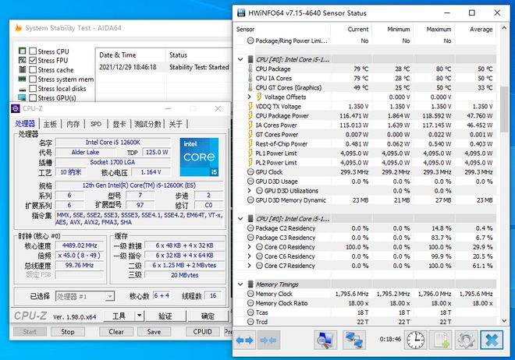The width and height of the screenshot is (515, 360).
Task: Click Memory Clock sensor circle icon
Action: [250, 294]
